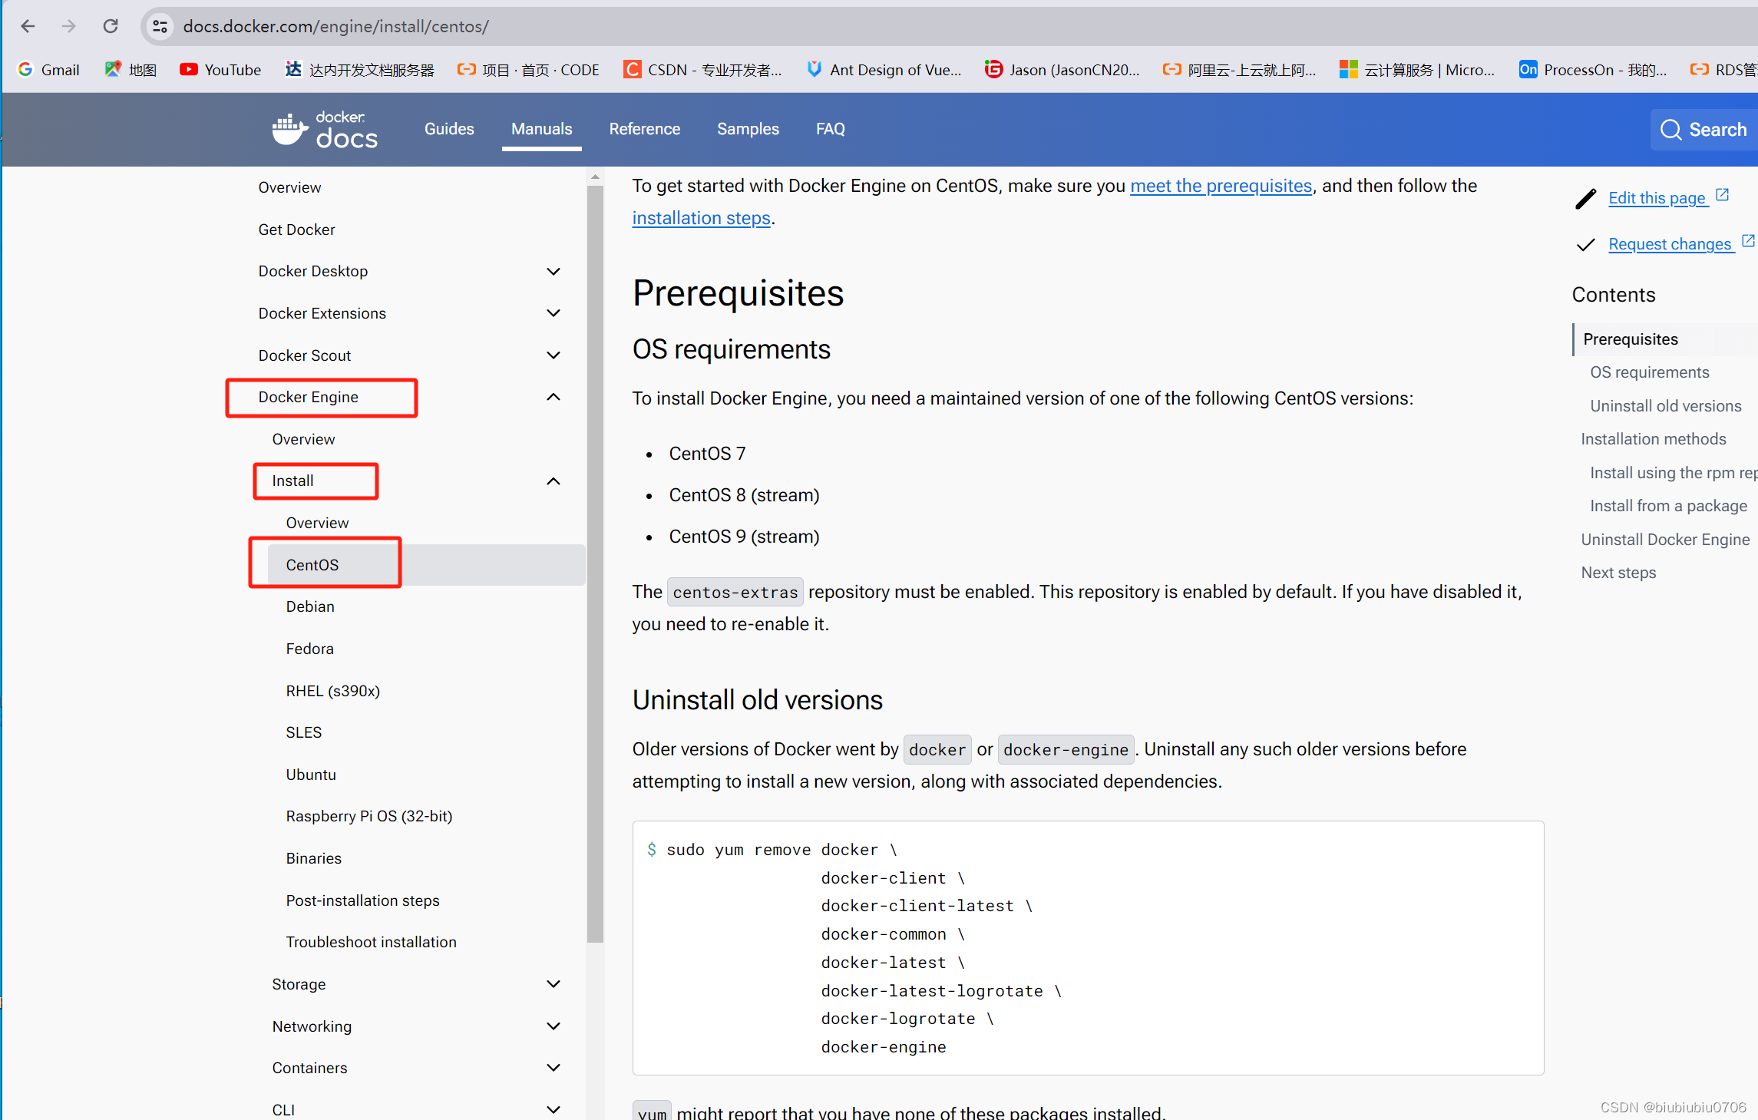Open the RDS bookmark
Screen dimensions: 1758x1120
1723,70
